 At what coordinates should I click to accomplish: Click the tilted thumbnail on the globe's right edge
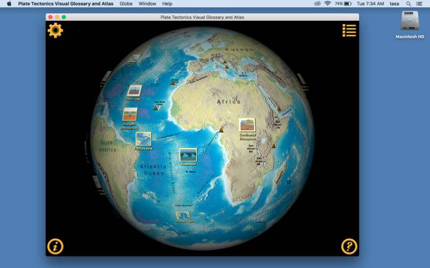tap(301, 79)
